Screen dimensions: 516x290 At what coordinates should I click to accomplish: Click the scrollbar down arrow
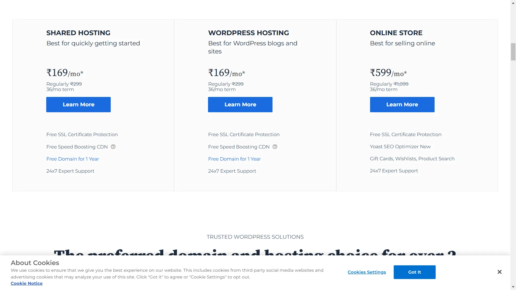(513, 287)
